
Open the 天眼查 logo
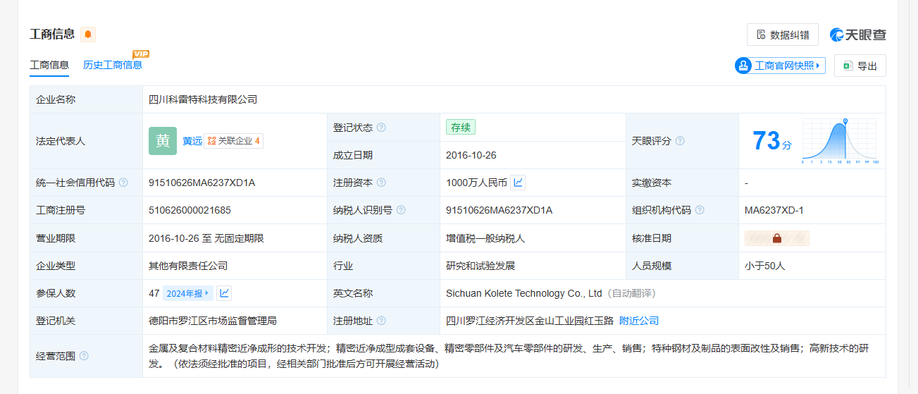click(x=858, y=35)
